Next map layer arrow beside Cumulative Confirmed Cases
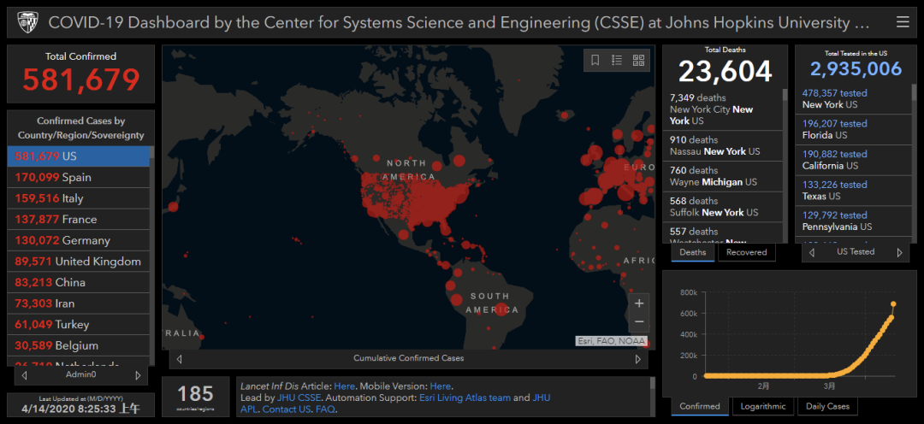 [637, 359]
